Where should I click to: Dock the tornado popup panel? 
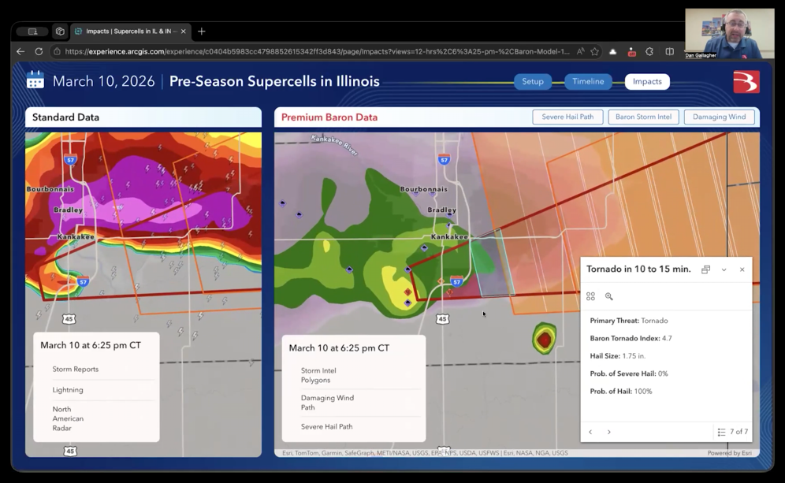coord(705,269)
